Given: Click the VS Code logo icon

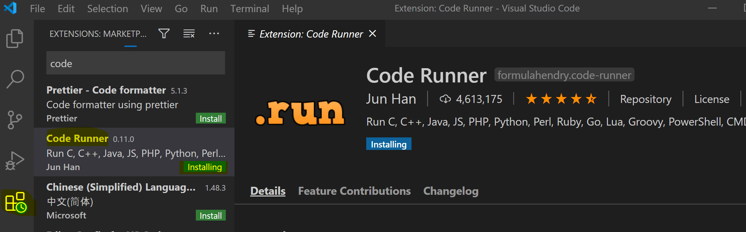Looking at the screenshot, I should [x=10, y=8].
